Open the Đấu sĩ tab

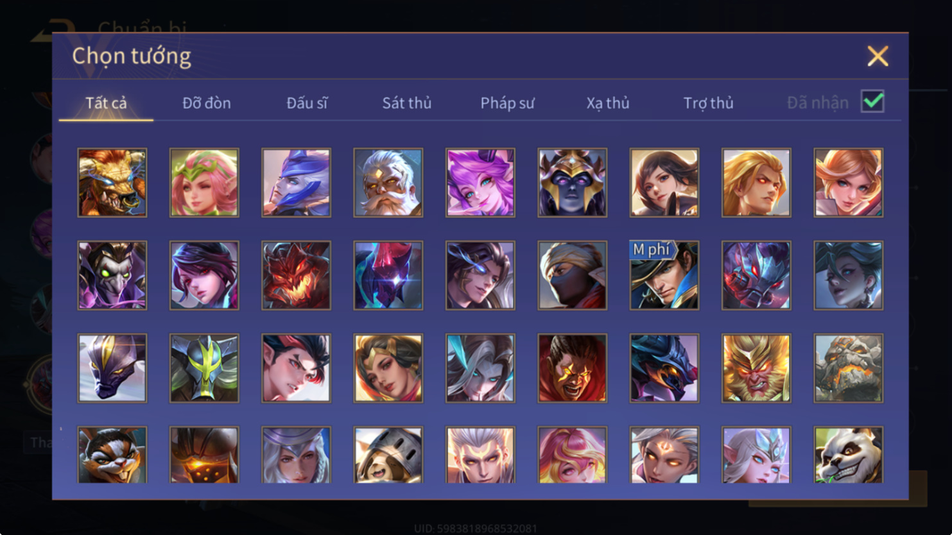307,103
